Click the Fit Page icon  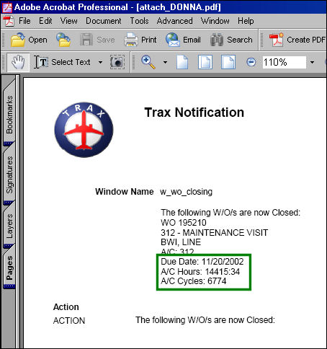click(205, 62)
